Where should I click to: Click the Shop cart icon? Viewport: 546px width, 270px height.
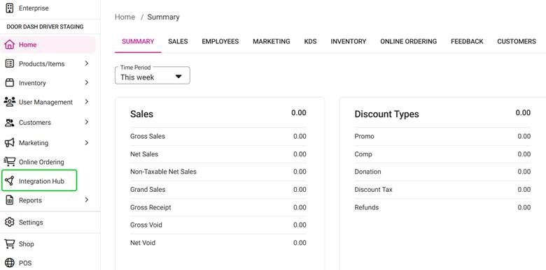[10, 243]
